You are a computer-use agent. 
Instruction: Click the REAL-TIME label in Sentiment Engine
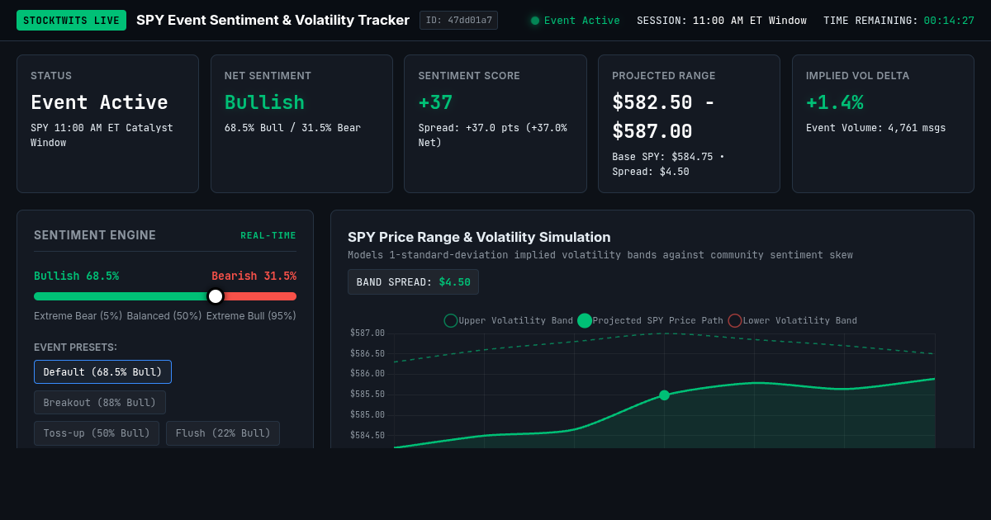point(268,236)
